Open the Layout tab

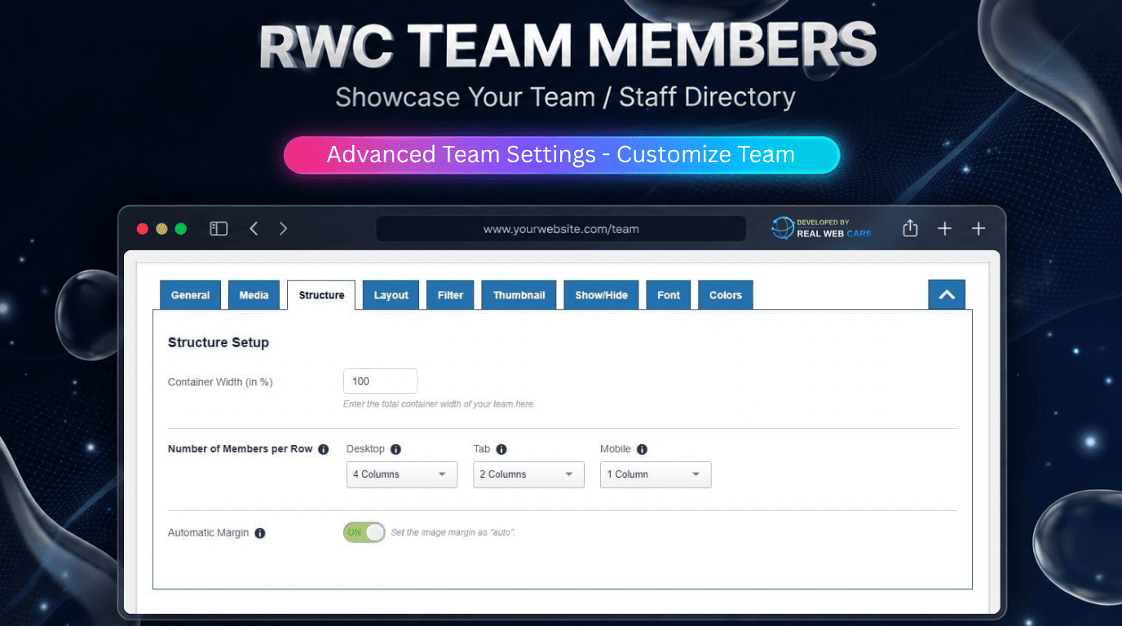point(391,295)
